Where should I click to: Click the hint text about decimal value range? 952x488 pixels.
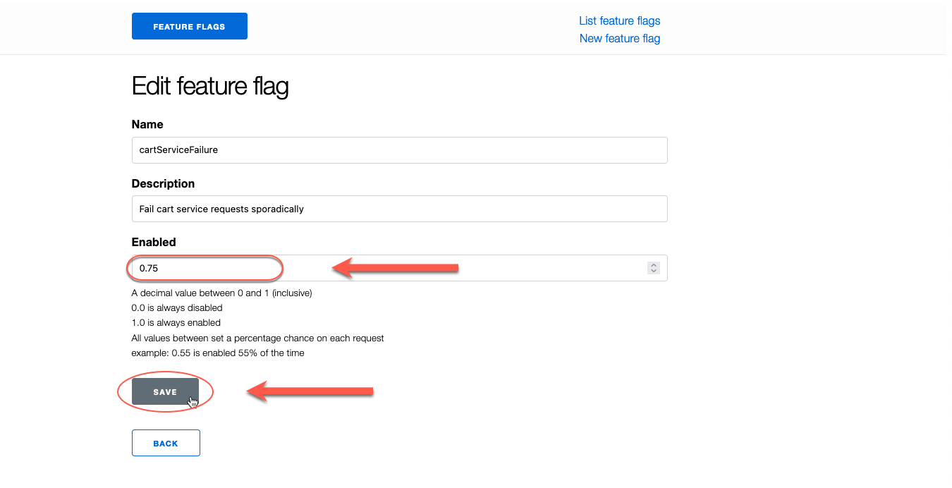pos(221,293)
